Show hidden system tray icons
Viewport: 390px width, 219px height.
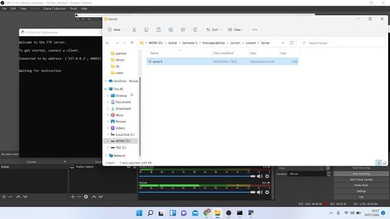331,213
